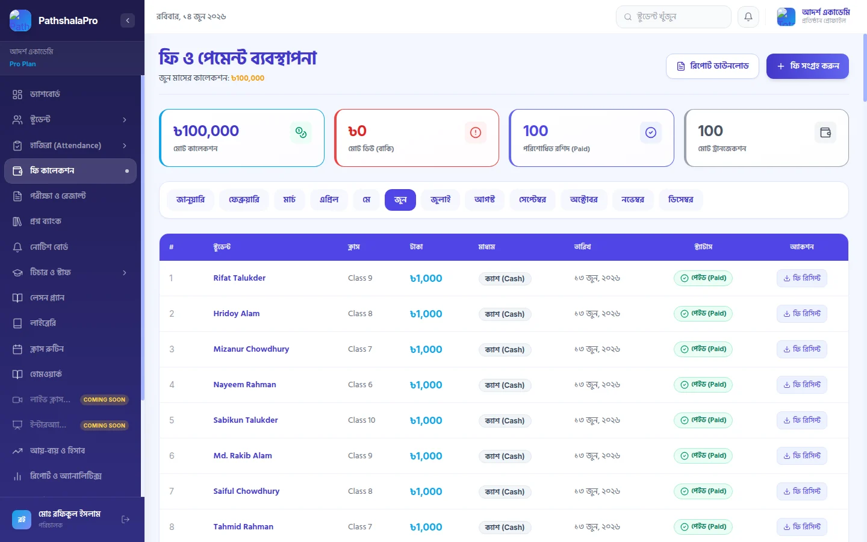
Task: Switch to the অক্টোবর month tab
Action: [x=584, y=200]
